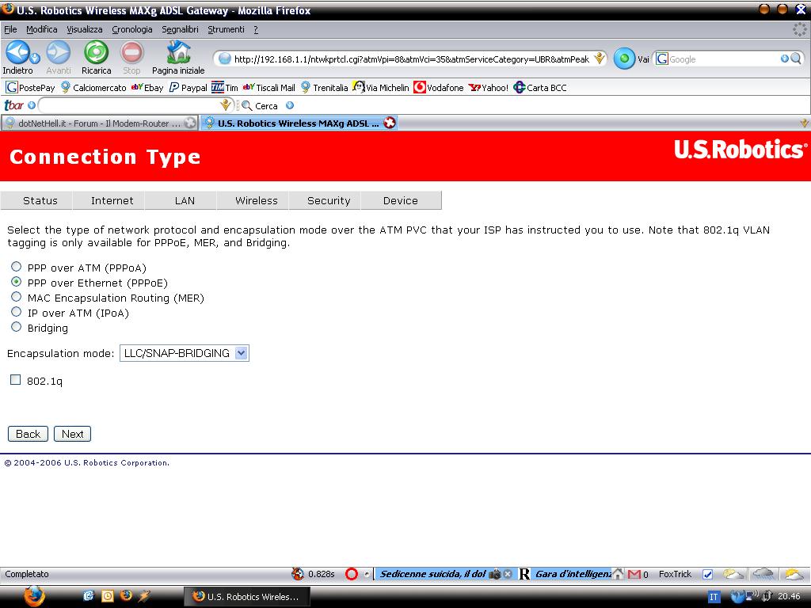Open the tab list dropdown at far right
Screen dimensions: 811x608
tap(804, 123)
